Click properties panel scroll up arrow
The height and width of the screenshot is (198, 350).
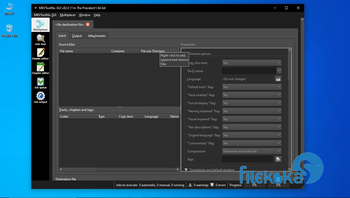point(290,50)
